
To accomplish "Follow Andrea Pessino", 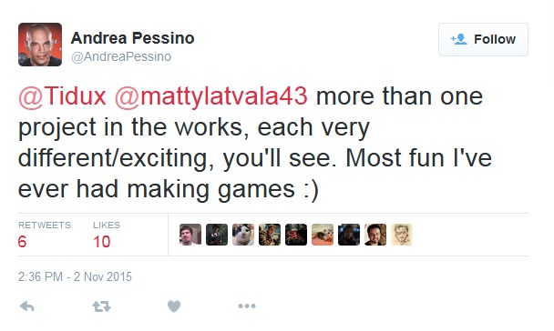I will tap(483, 39).
